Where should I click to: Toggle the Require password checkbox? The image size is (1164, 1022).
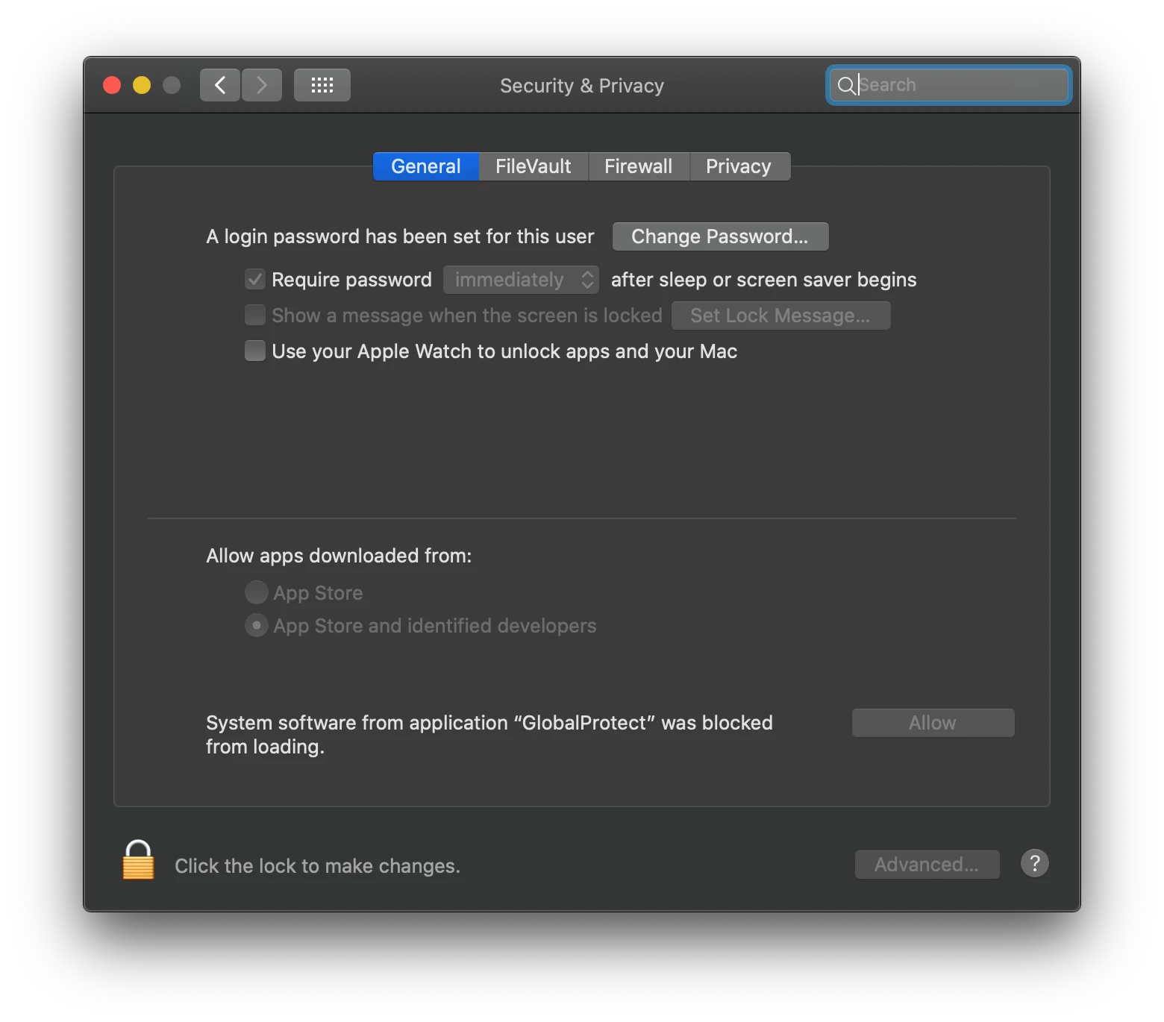(255, 280)
